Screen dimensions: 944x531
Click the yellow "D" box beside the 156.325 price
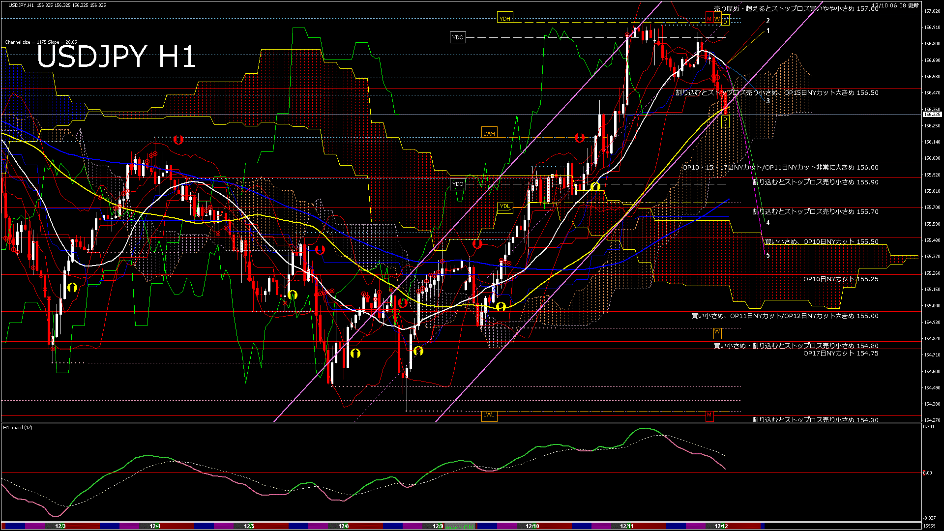pos(726,121)
